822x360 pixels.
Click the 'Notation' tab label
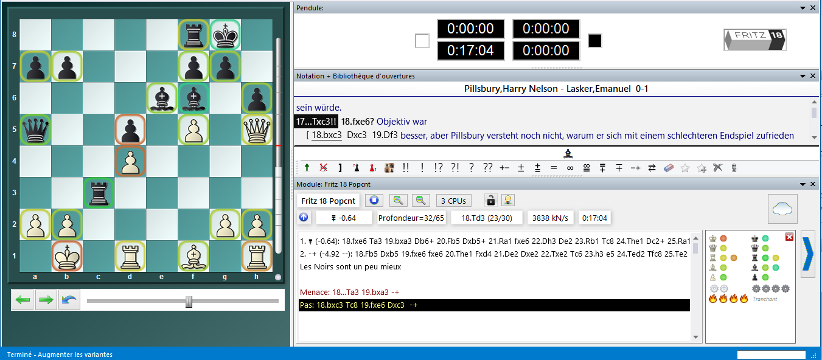pos(310,76)
